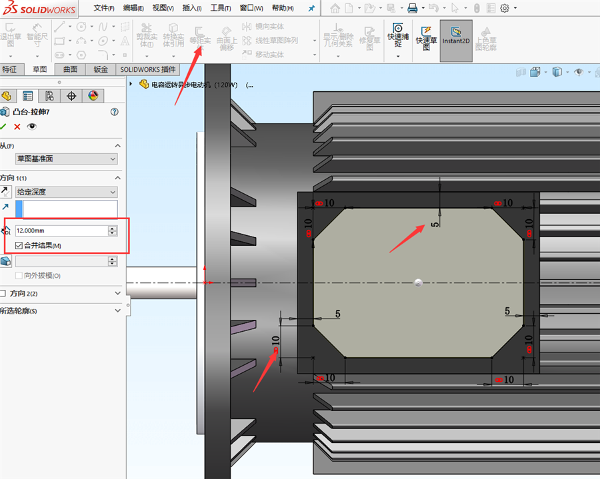Select the sketch Text (A) tool
The image size is (600, 479).
coord(125,41)
